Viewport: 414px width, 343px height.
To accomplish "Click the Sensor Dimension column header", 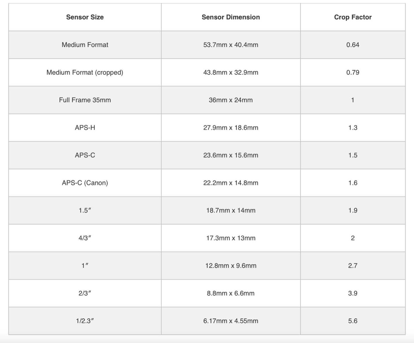I will coord(230,17).
